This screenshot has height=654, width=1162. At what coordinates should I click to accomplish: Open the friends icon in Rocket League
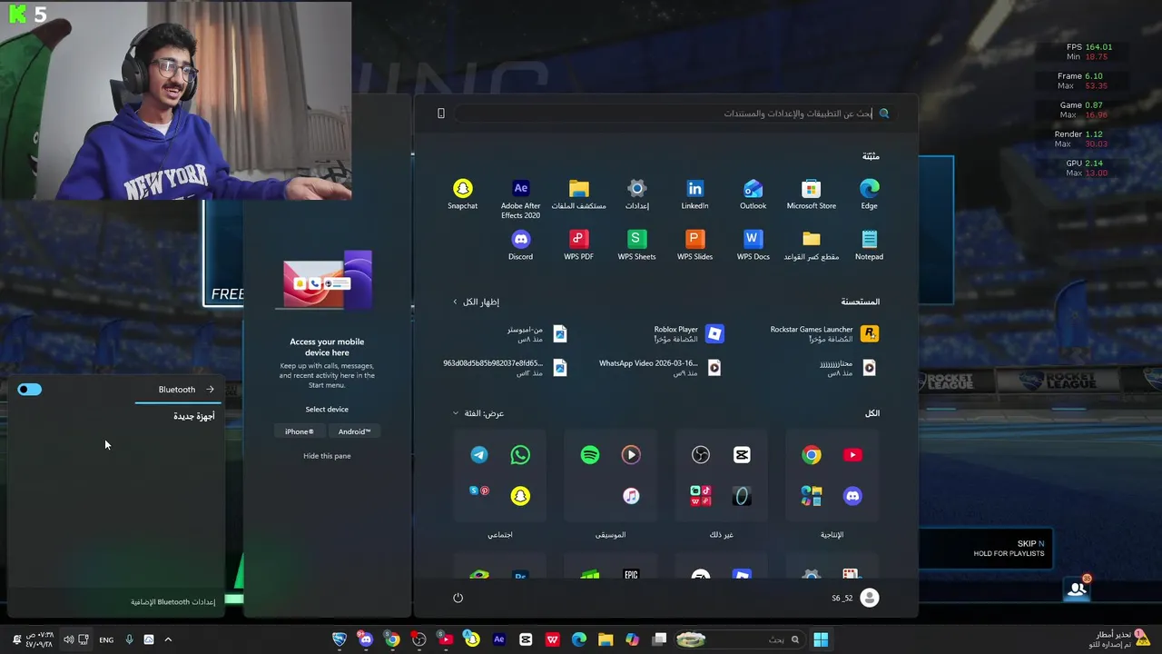coord(1078,589)
